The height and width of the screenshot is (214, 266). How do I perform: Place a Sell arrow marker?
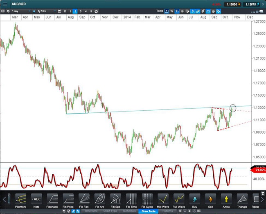click(210, 199)
